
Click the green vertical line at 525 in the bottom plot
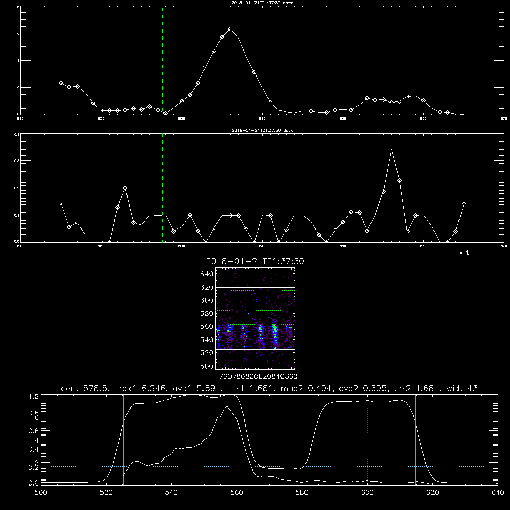(x=123, y=440)
